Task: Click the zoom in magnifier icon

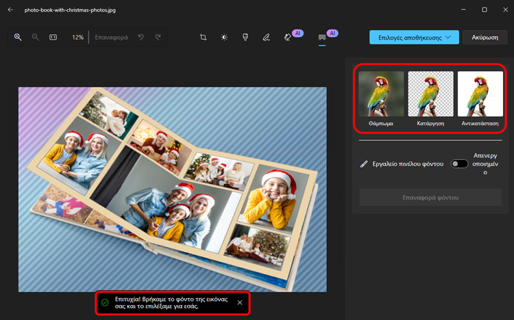Action: click(x=19, y=37)
